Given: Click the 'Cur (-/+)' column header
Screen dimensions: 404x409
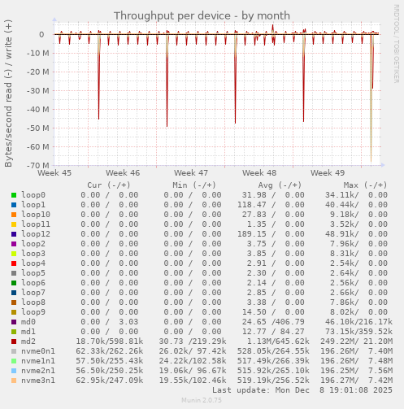Looking at the screenshot, I should [x=109, y=185].
